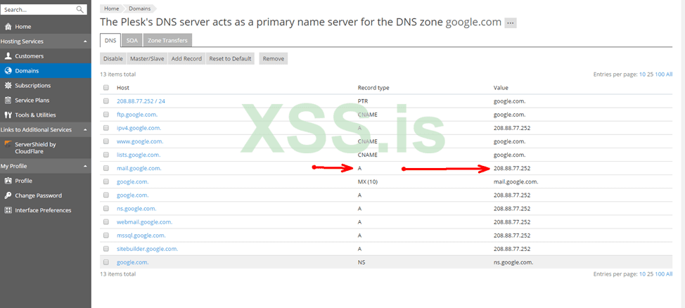
Task: Toggle the select-all checkbox in Host header
Action: coord(105,88)
